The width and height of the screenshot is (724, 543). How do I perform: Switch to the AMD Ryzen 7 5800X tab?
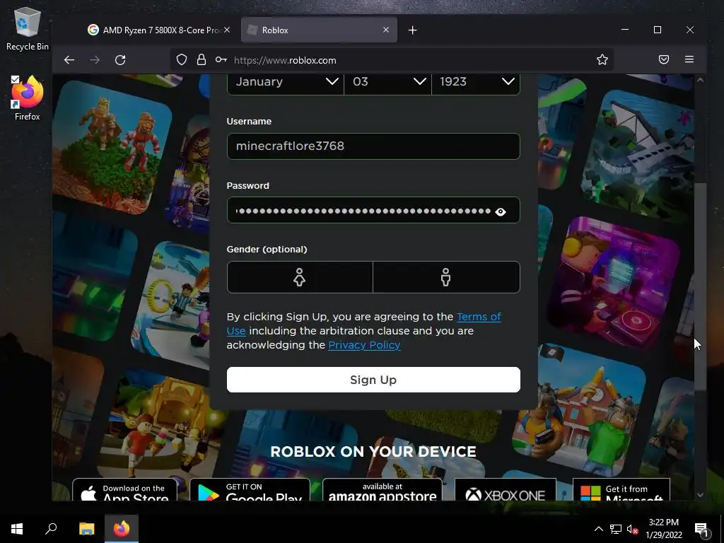coord(159,30)
